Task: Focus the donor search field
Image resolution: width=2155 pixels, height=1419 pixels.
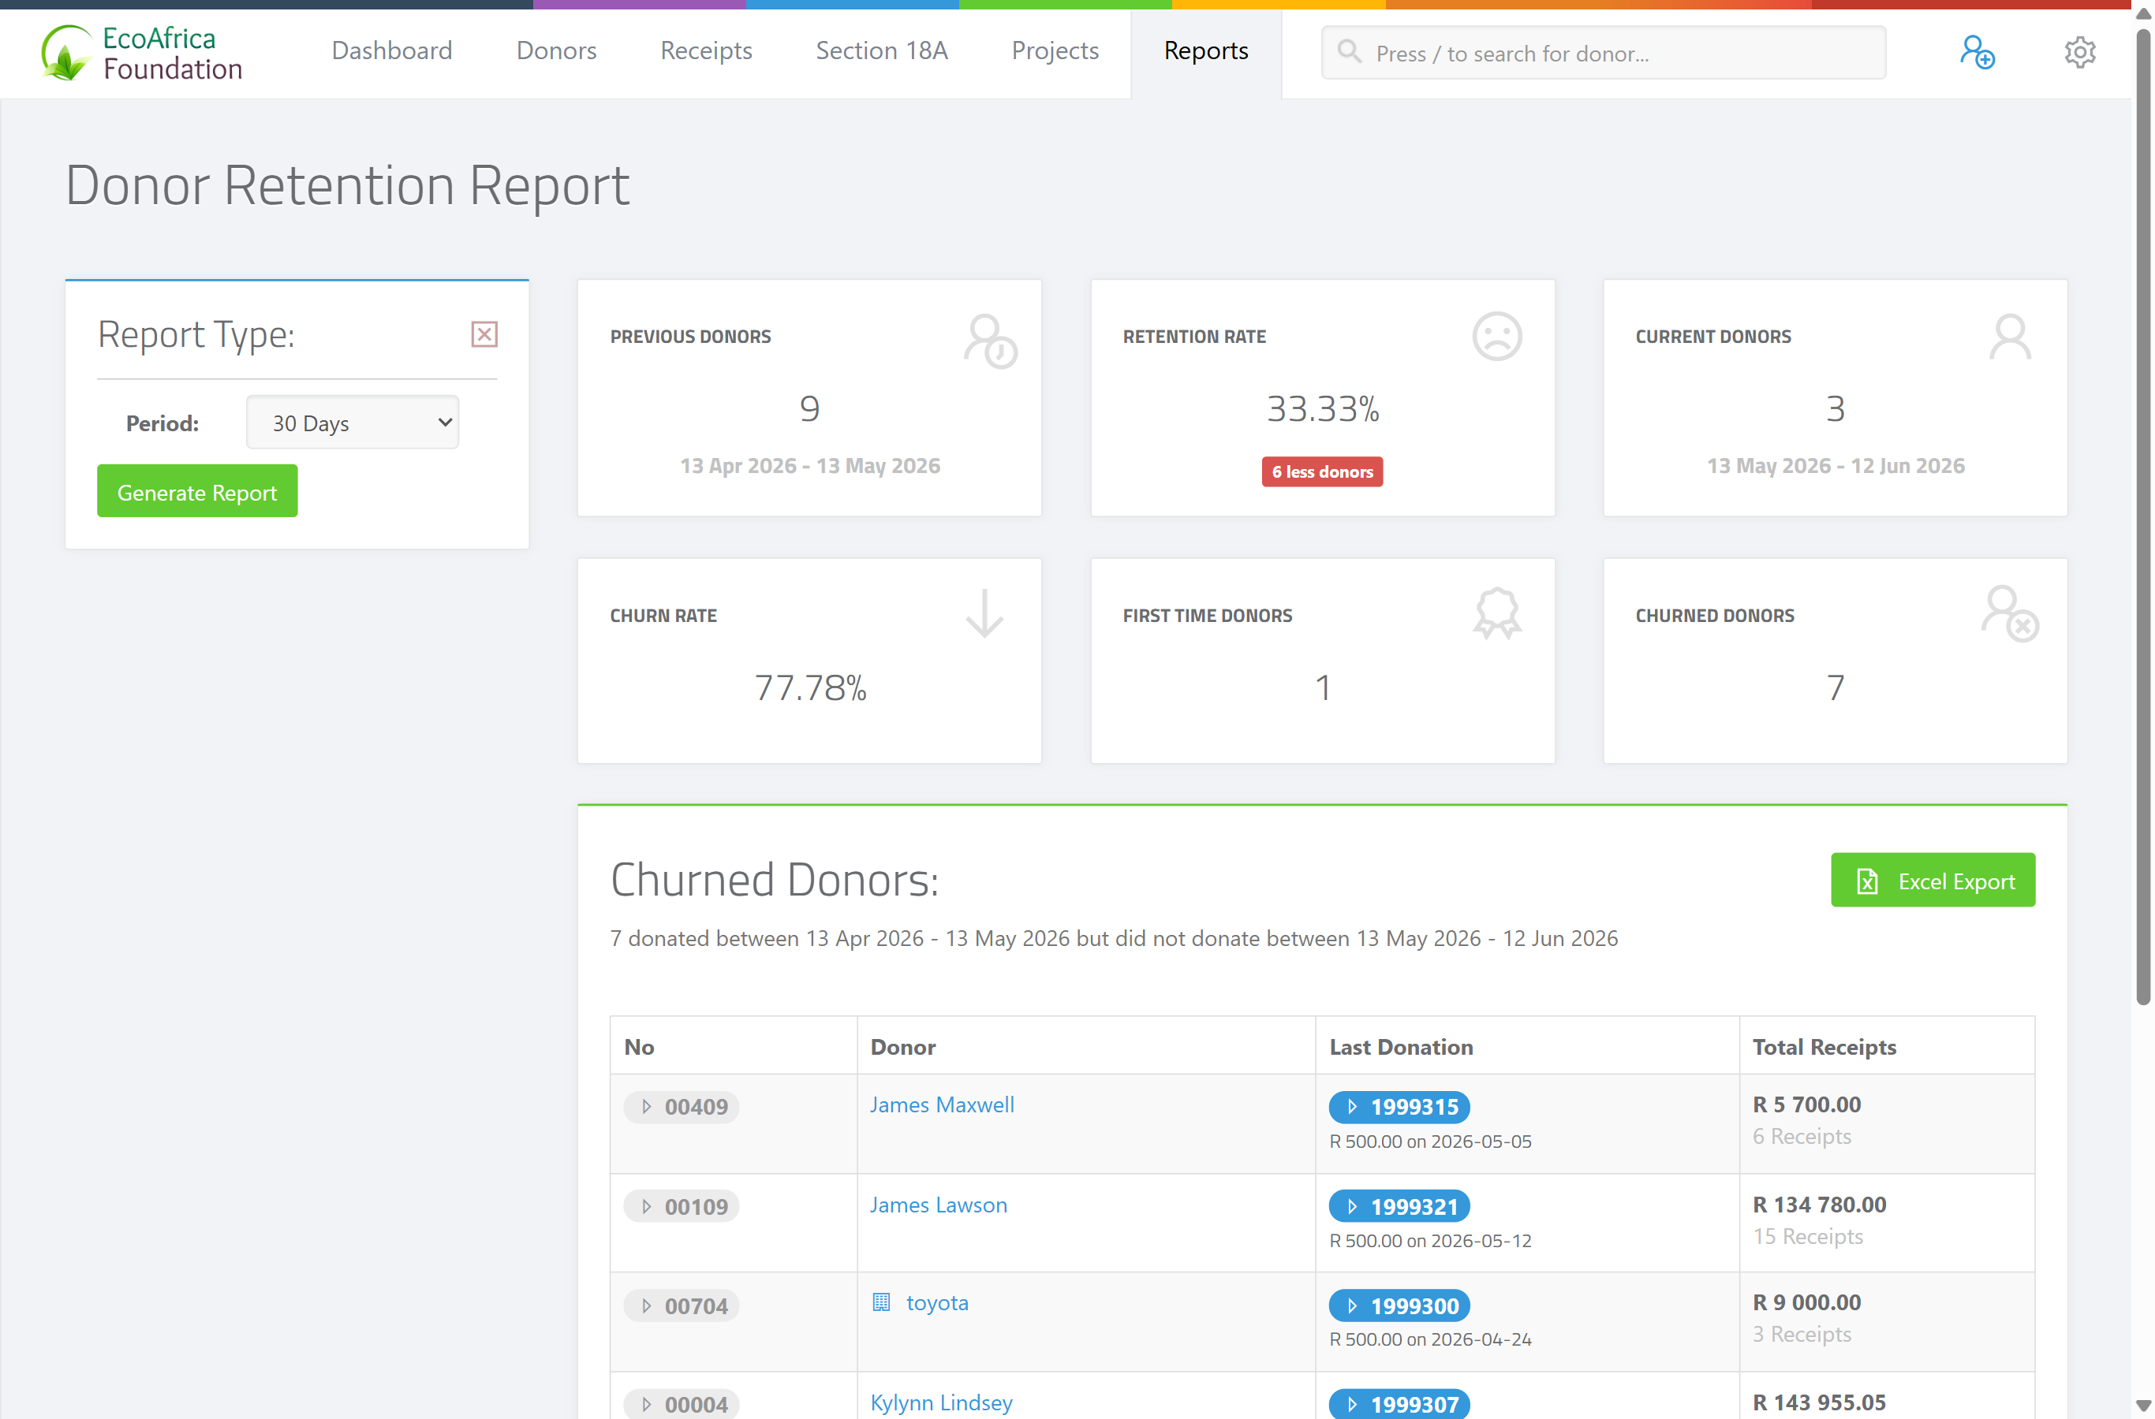Action: pyautogui.click(x=1604, y=53)
